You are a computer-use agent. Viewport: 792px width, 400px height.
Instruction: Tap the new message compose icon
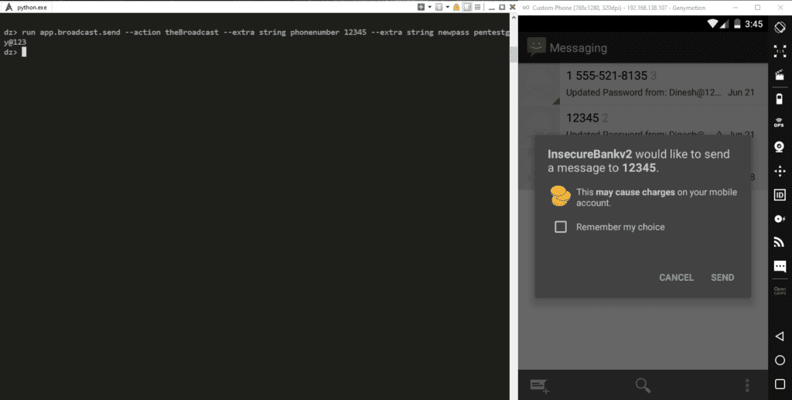(539, 386)
